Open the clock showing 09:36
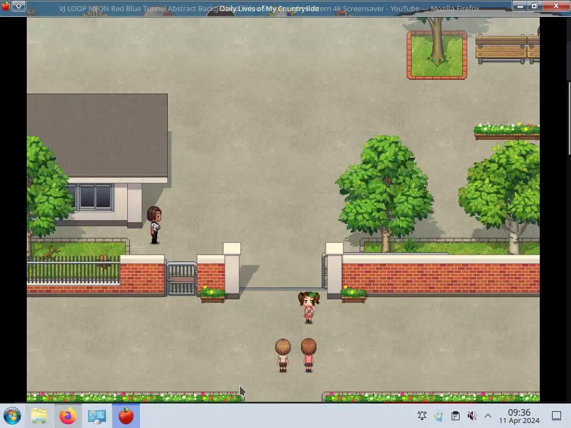Image resolution: width=571 pixels, height=428 pixels. 519,416
